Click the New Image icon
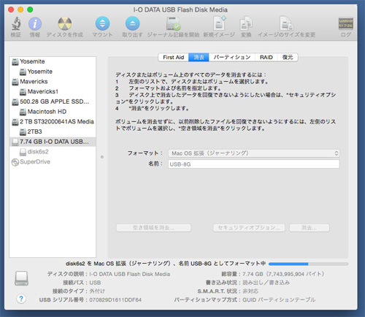Screen dimensions: 365x317 pos(219,23)
